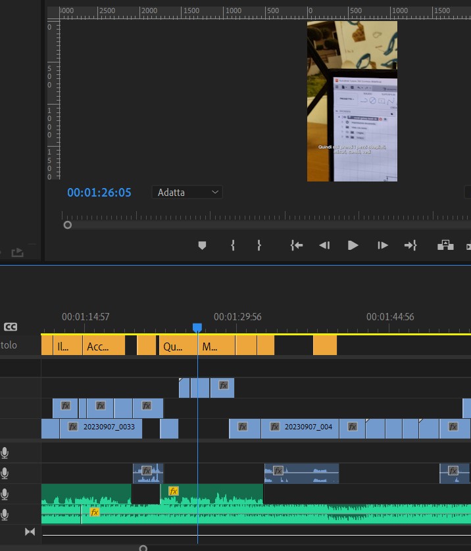The height and width of the screenshot is (551, 471).
Task: Click the Lift button in transport controls
Action: pos(445,245)
